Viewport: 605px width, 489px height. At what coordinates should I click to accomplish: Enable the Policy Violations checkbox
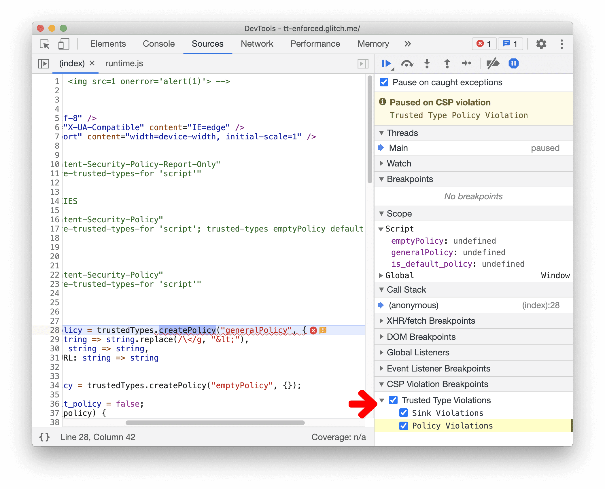pyautogui.click(x=404, y=426)
